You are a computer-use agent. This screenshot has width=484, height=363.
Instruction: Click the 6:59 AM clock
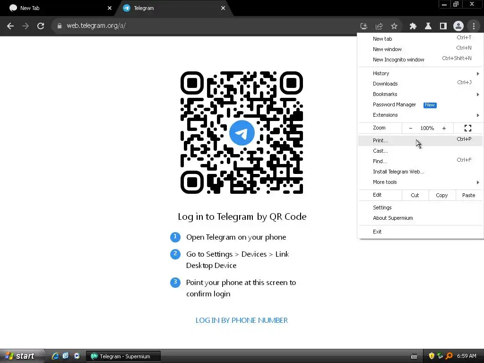(x=467, y=356)
